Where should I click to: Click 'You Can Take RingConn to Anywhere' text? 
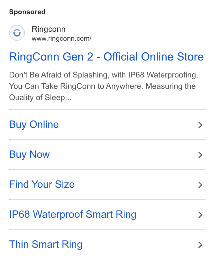76,86
